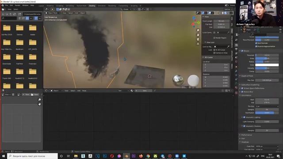Click the Open image button
Viewport: 283px width, 159px height.
[x=34, y=95]
